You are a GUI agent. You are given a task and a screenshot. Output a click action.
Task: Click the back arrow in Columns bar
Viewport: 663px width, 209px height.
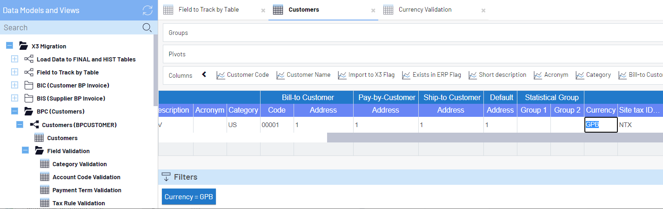[x=204, y=74]
